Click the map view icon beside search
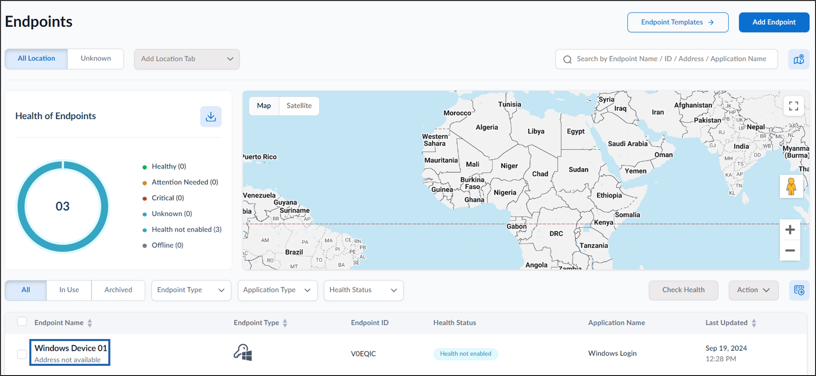The width and height of the screenshot is (816, 376). 798,59
